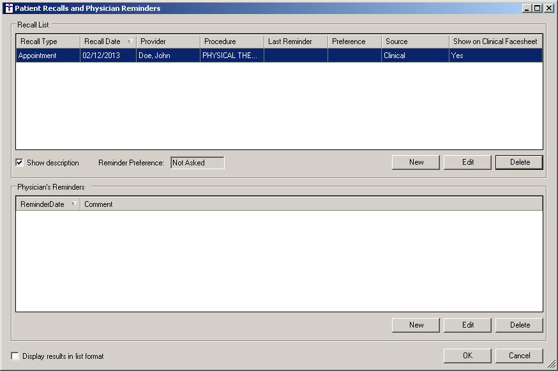Click the Source column header
Screen dimensions: 558x371
pyautogui.click(x=415, y=42)
